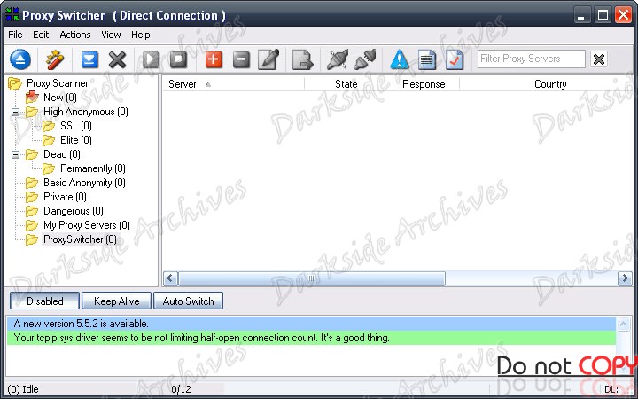
Task: Click the crossed-out plug disconnect icon
Action: pos(338,59)
